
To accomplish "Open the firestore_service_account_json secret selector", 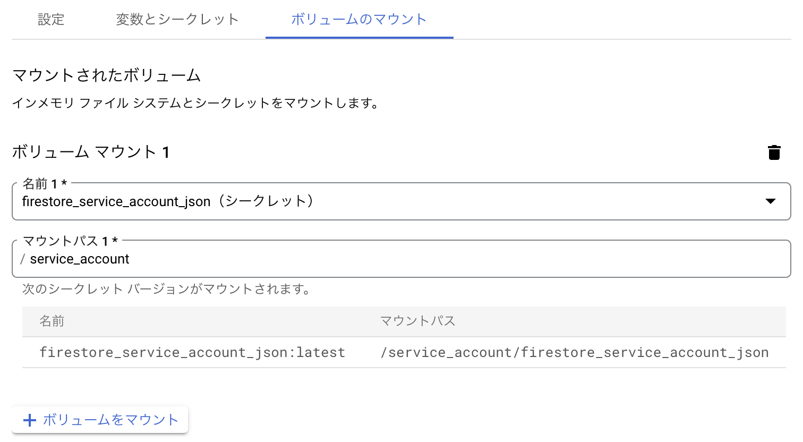I will (372, 201).
